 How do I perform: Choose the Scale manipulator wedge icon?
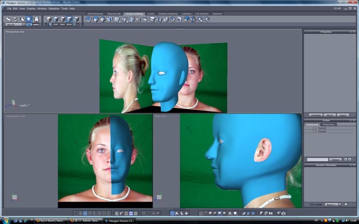(22, 19)
